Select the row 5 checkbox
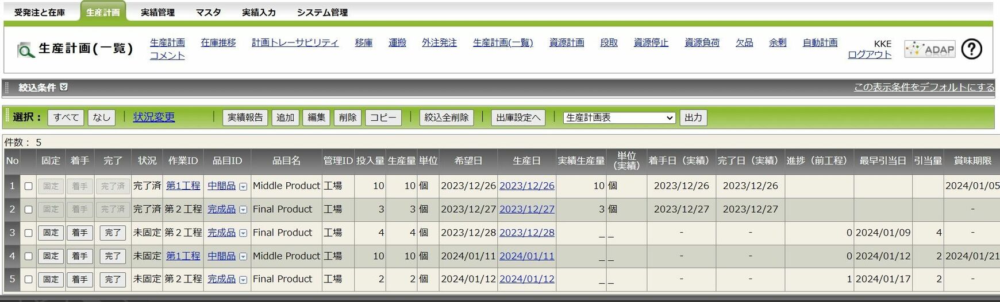Viewport: 1000px width, 302px height. coord(28,280)
